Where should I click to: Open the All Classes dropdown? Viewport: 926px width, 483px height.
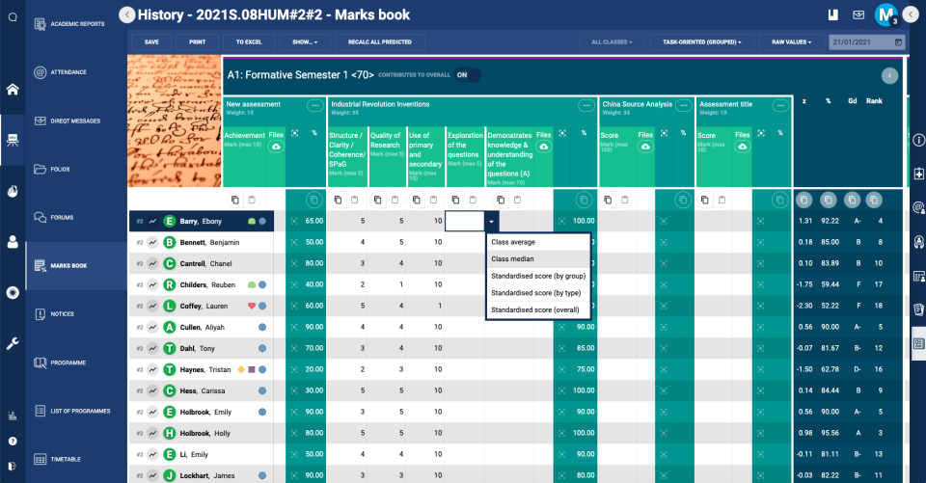pos(612,41)
